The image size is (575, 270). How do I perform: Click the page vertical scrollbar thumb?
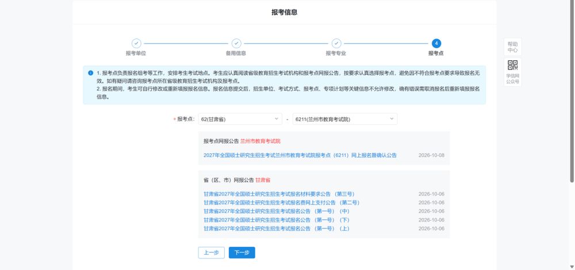[x=572, y=91]
